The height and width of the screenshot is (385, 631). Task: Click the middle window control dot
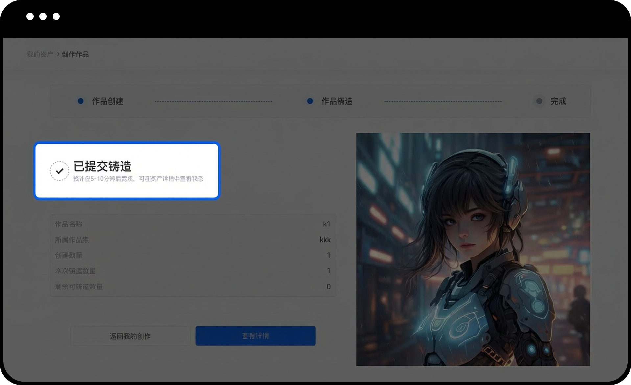[x=43, y=16]
